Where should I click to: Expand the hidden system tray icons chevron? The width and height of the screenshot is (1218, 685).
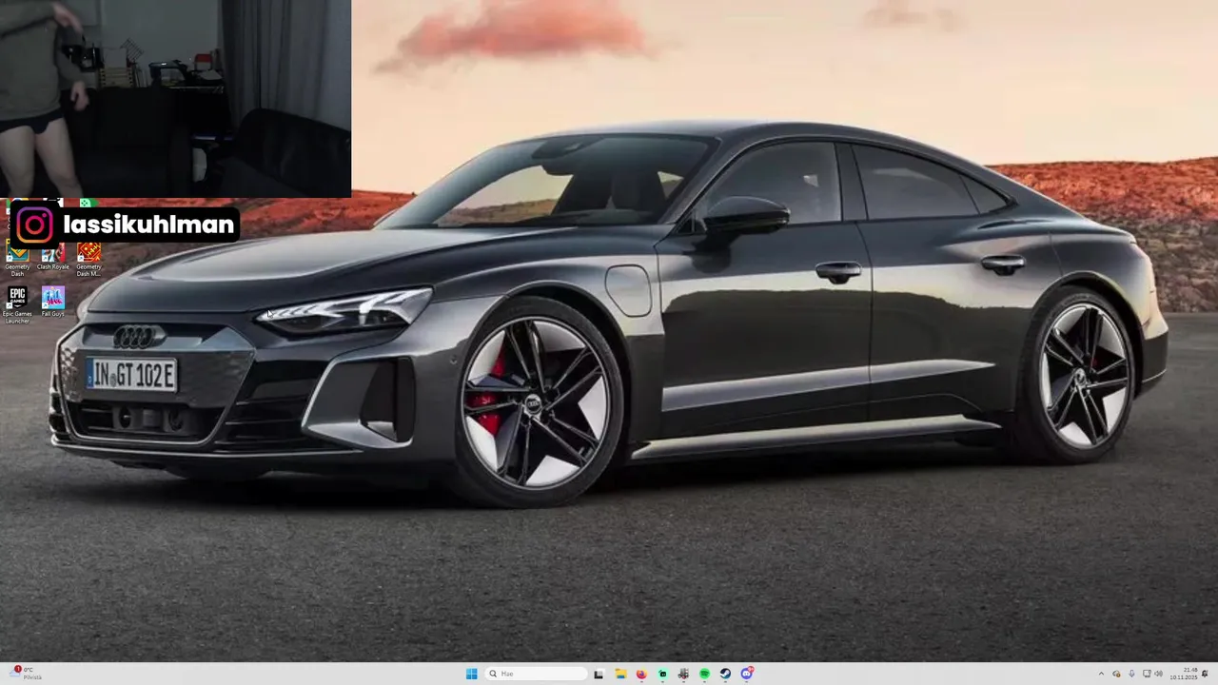pyautogui.click(x=1101, y=674)
